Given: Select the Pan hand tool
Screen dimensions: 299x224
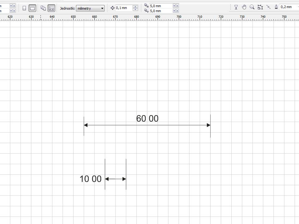Looking at the screenshot, I should tap(244, 7).
